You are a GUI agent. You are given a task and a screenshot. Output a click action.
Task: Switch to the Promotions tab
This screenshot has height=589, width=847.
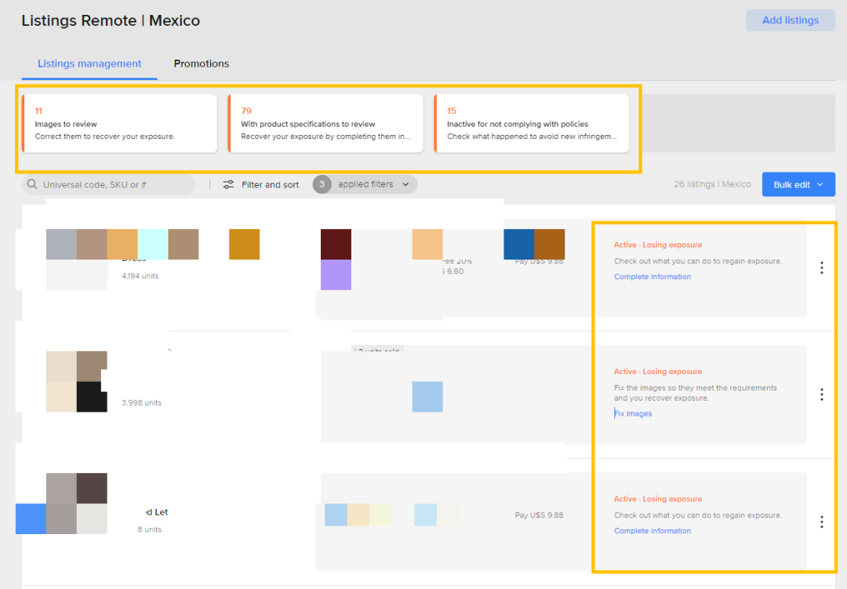[x=202, y=64]
